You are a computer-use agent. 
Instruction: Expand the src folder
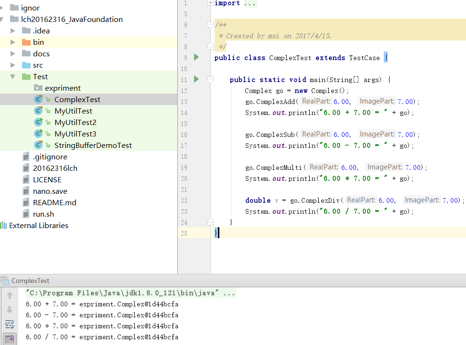pyautogui.click(x=13, y=65)
